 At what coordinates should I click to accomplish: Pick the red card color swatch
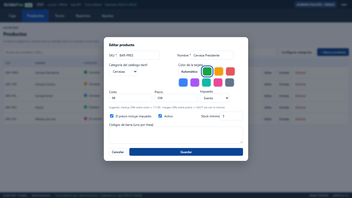230,71
